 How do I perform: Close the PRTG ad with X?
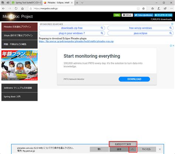174,46
